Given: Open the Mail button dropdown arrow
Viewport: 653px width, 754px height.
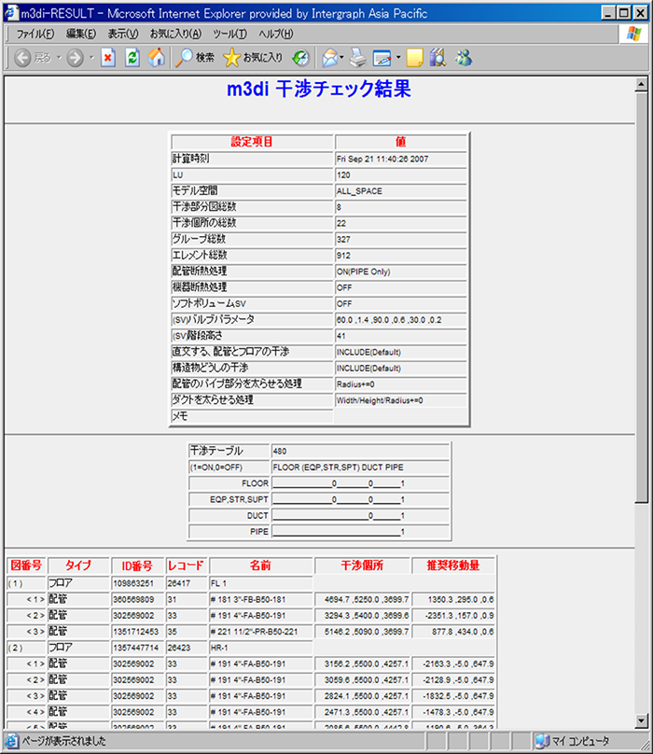Looking at the screenshot, I should click(x=342, y=58).
